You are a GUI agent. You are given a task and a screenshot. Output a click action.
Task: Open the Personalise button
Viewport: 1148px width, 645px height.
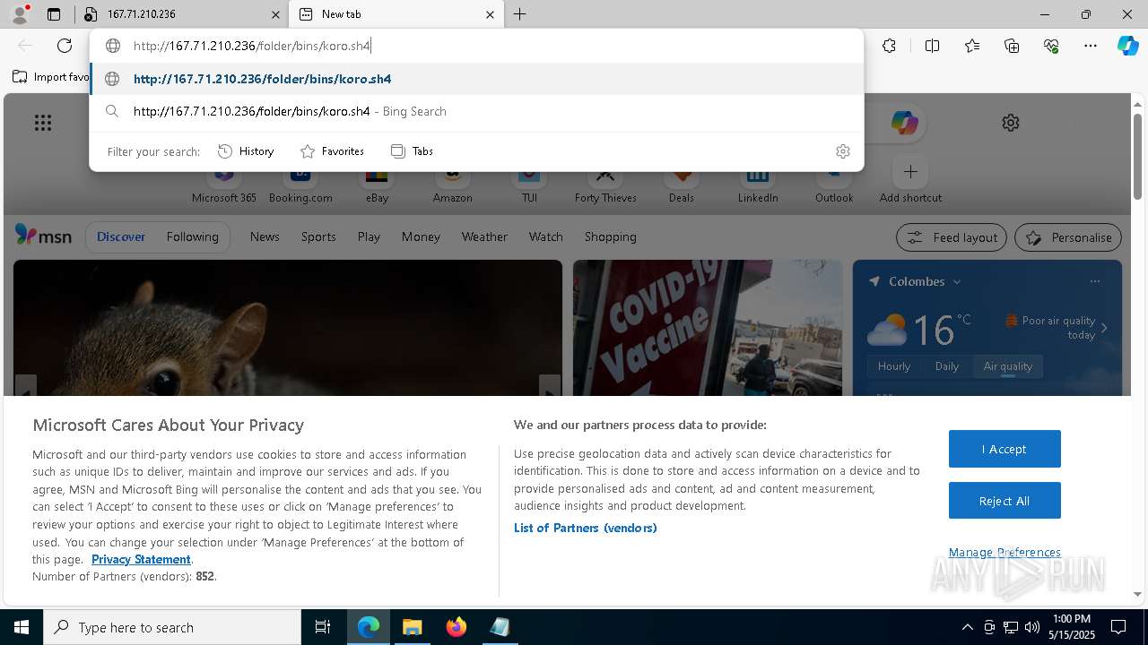pos(1068,237)
